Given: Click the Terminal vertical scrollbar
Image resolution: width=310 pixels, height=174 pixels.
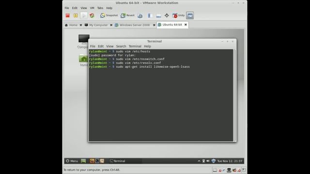Looking at the screenshot, I should pyautogui.click(x=234, y=95).
